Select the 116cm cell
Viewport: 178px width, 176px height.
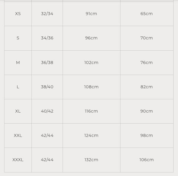pos(91,111)
